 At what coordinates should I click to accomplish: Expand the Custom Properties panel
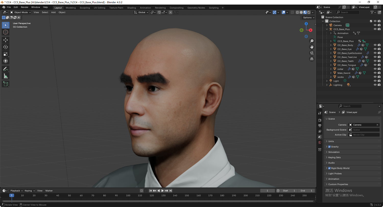(x=353, y=184)
